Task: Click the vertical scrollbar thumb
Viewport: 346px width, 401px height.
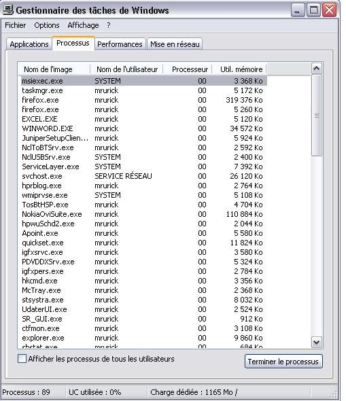Action: pos(316,115)
